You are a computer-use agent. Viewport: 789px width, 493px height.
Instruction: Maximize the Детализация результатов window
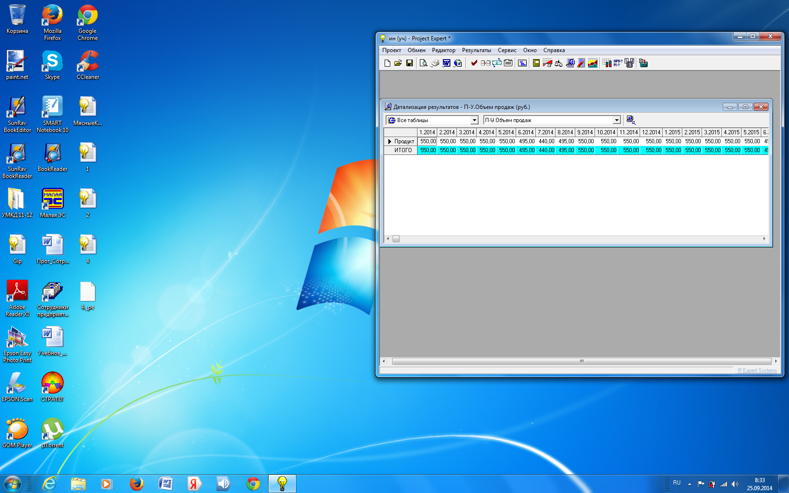(x=745, y=107)
